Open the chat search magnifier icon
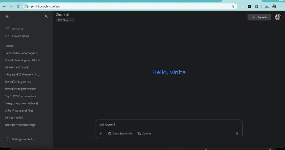Viewport: 285px width, 150px height. (x=46, y=16)
